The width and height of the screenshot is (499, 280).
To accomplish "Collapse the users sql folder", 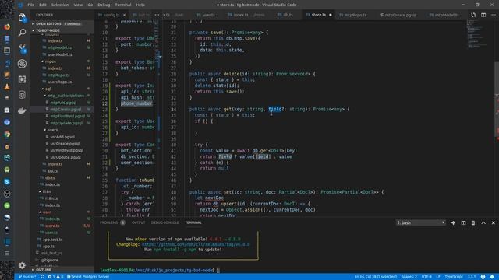I will pos(52,130).
